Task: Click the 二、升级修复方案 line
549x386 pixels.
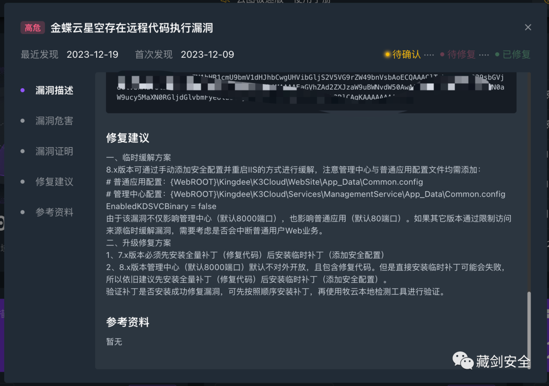Action: [139, 243]
